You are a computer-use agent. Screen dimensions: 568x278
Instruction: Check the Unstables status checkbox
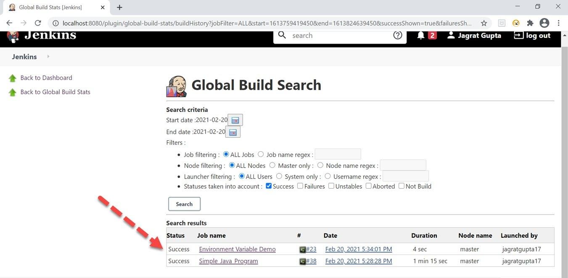point(331,186)
